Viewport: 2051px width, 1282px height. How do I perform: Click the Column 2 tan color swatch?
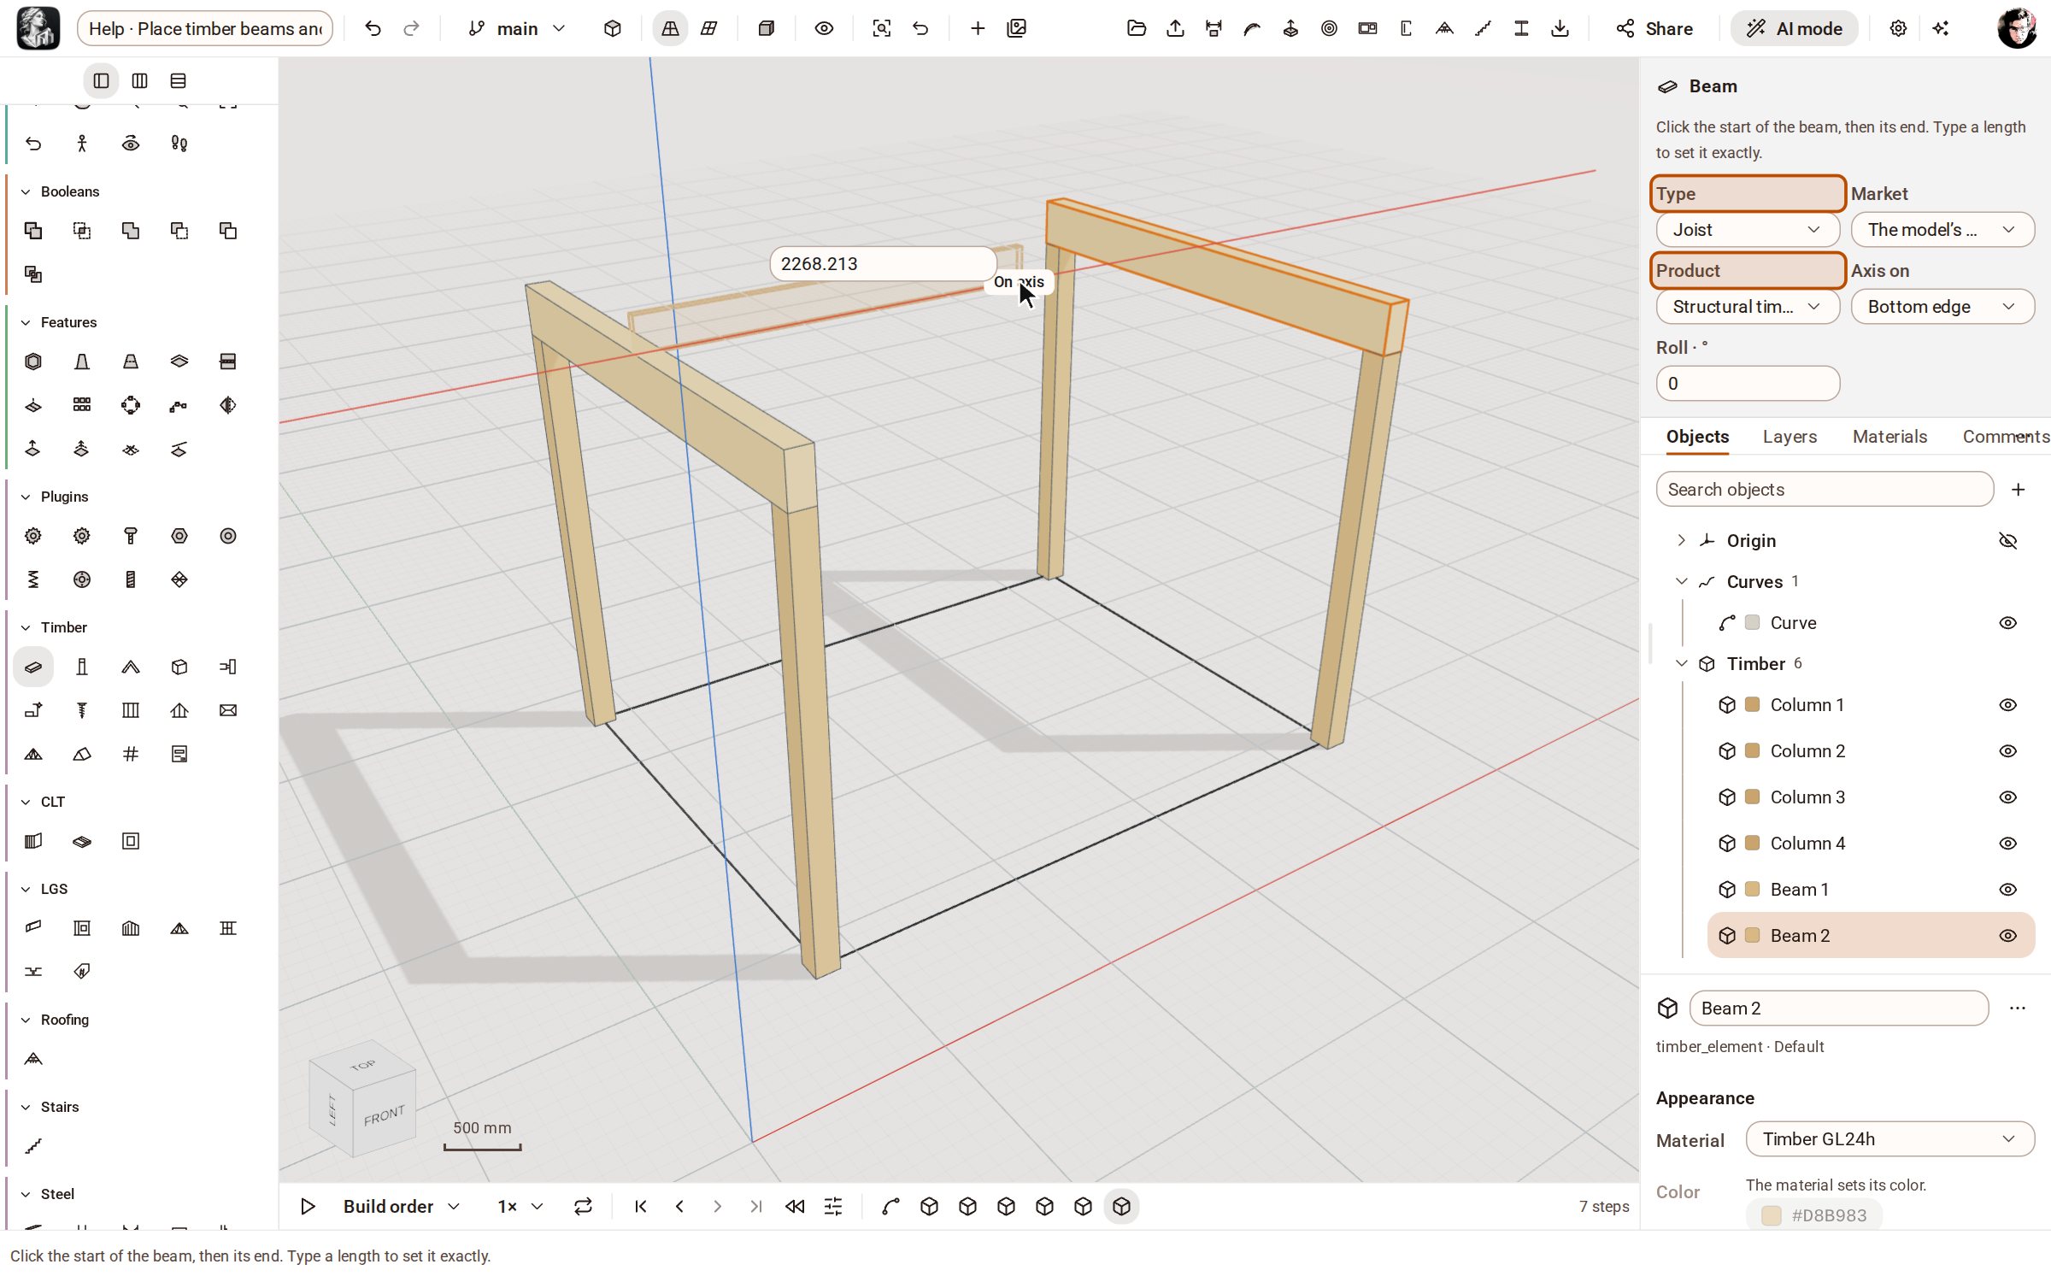pyautogui.click(x=1752, y=750)
